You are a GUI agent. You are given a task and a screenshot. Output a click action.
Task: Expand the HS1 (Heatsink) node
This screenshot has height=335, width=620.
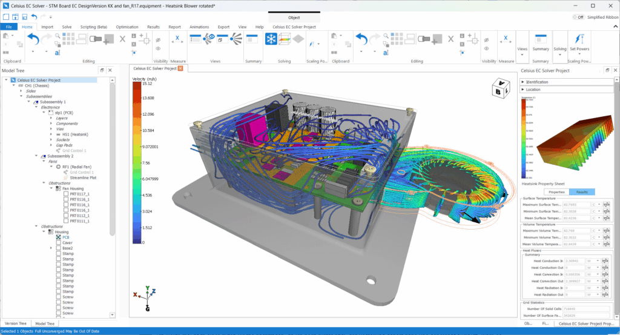[51, 134]
